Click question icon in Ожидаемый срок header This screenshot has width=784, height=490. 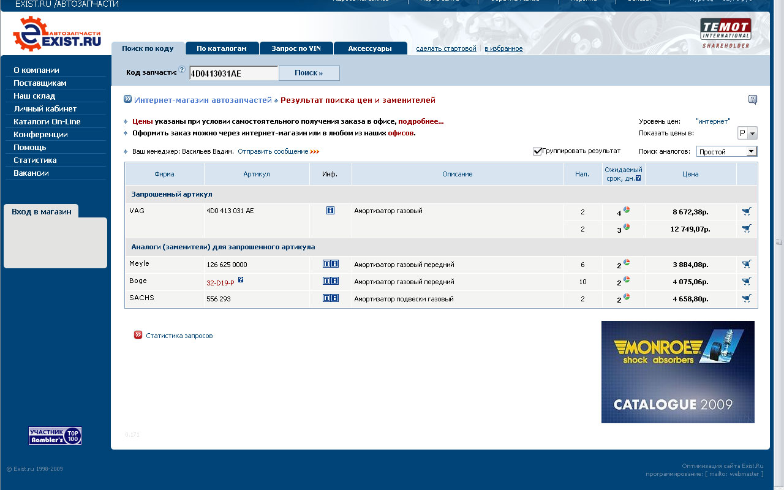pos(638,178)
